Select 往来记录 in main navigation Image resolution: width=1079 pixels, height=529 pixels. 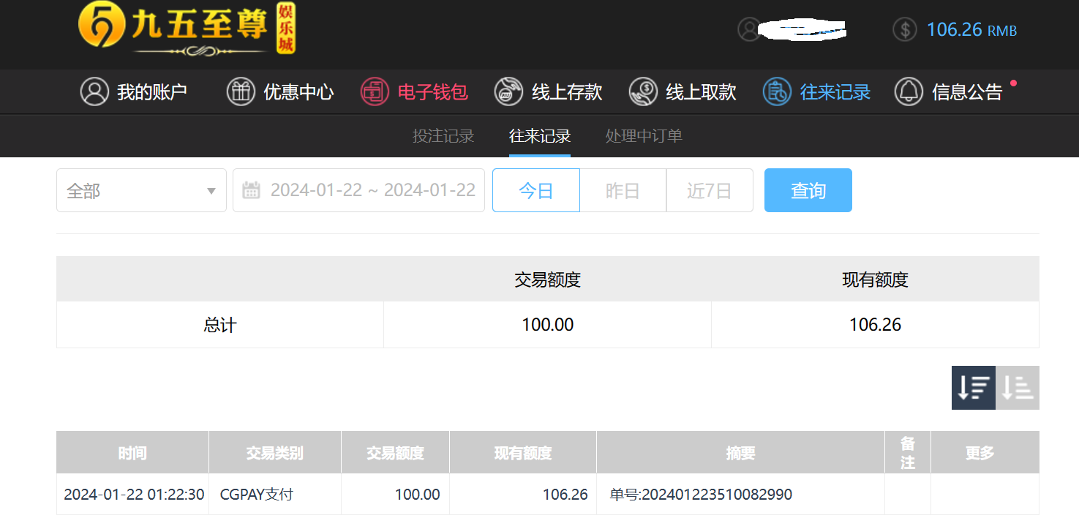(x=816, y=92)
